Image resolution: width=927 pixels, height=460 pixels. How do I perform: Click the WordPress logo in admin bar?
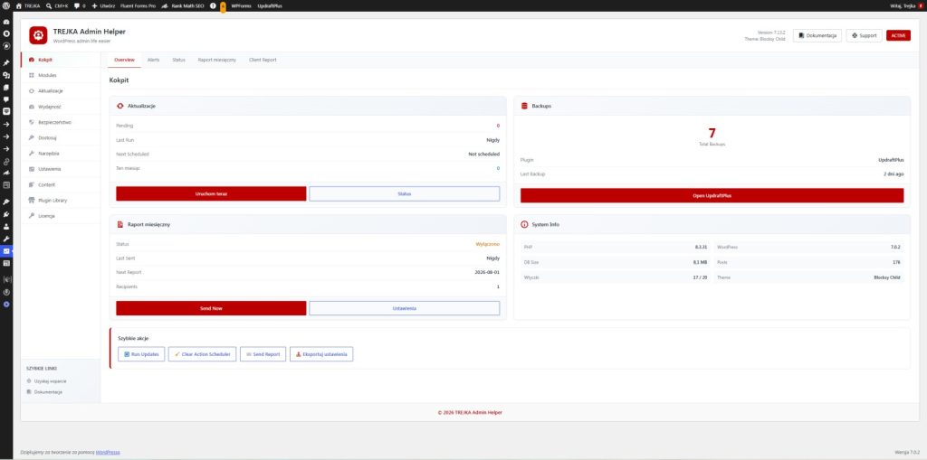6,5
